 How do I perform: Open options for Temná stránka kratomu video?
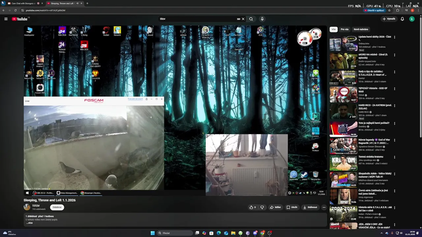[x=394, y=157]
